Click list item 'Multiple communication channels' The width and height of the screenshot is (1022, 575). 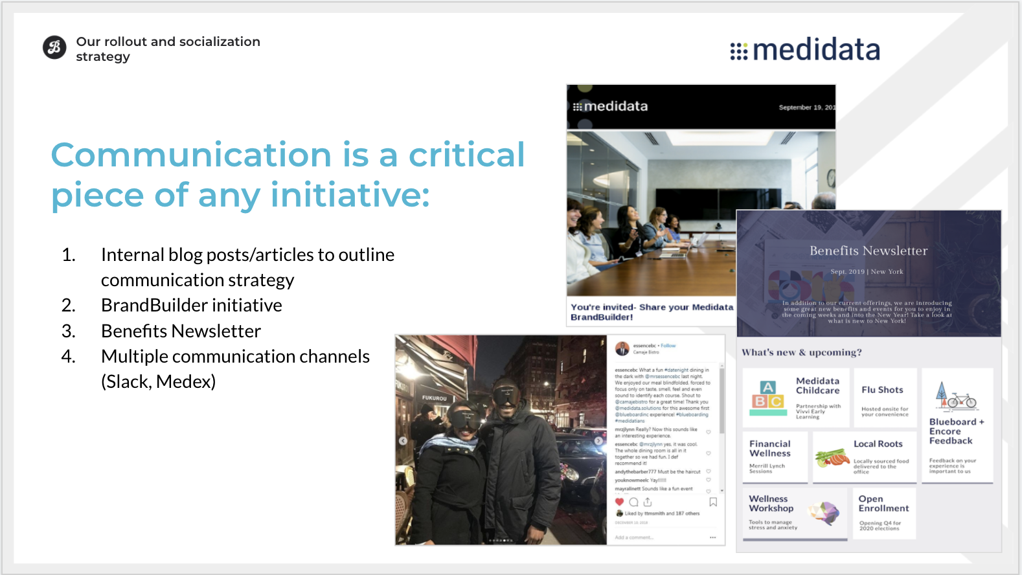click(235, 357)
